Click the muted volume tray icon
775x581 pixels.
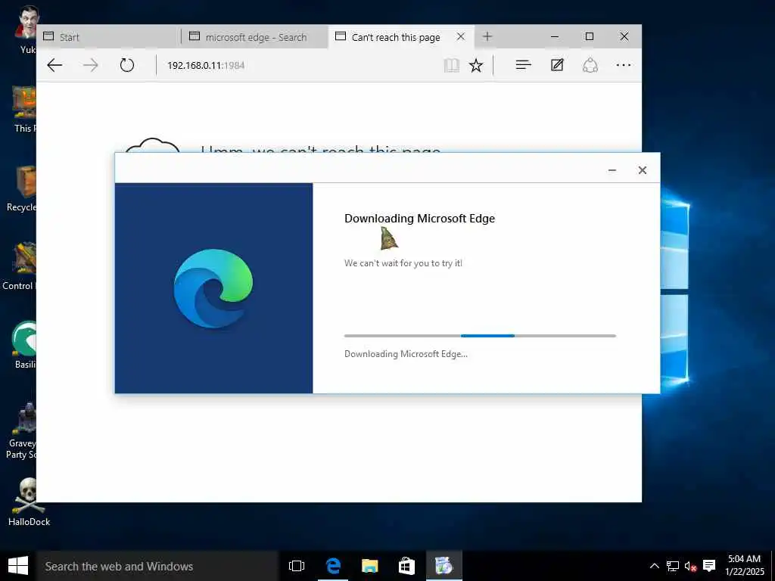(x=690, y=566)
